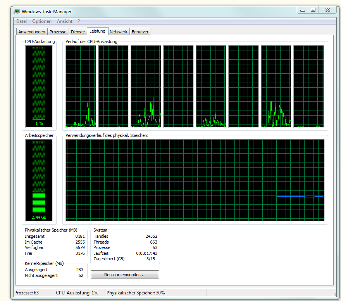This screenshot has height=301, width=341.
Task: Select the Leistung tab
Action: click(x=97, y=31)
